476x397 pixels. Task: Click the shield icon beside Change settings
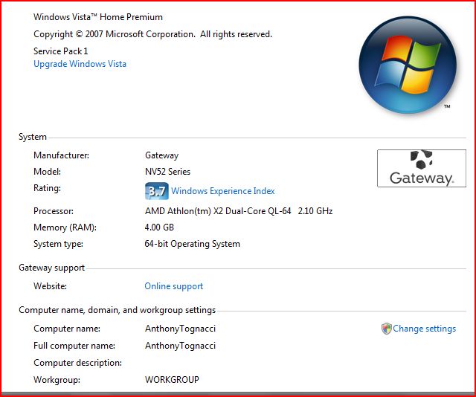tap(386, 329)
